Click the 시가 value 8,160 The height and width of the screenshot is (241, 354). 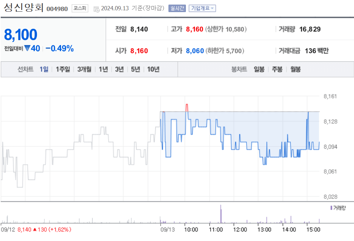[139, 51]
